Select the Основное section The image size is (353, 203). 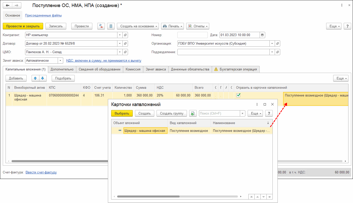click(13, 15)
